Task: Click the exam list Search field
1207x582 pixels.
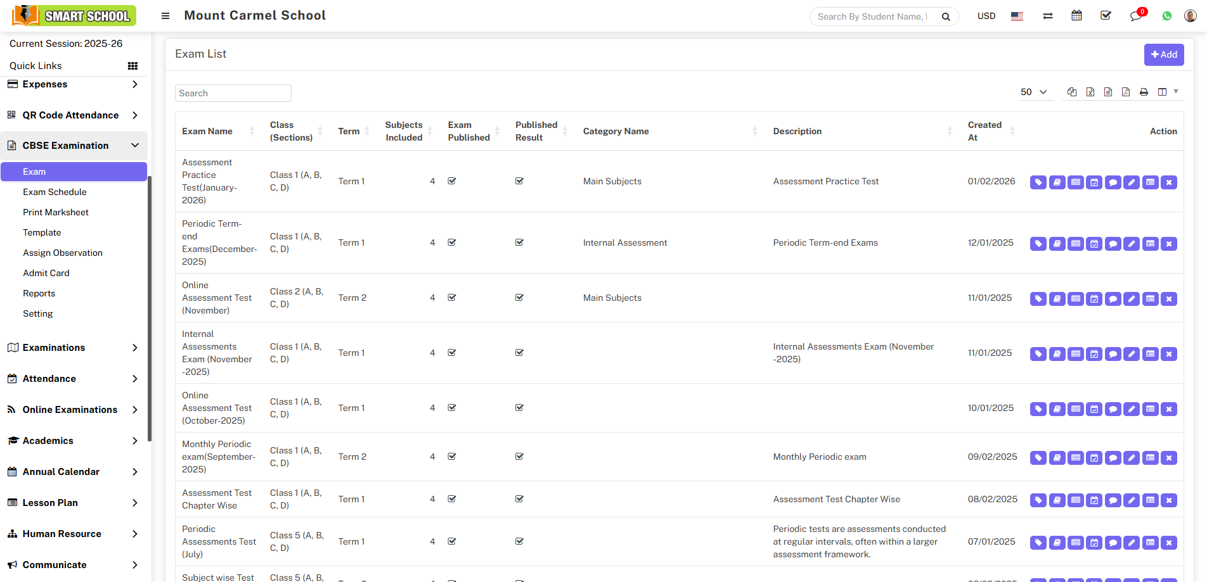Action: 233,93
